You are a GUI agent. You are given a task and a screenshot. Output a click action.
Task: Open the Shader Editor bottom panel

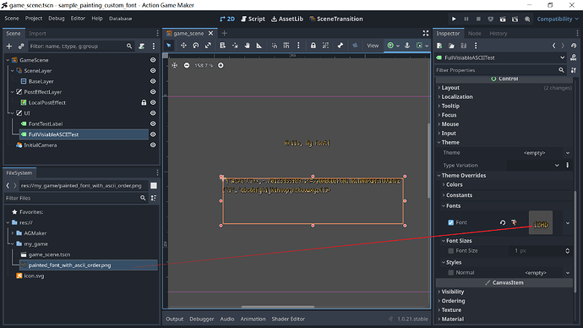coord(288,319)
